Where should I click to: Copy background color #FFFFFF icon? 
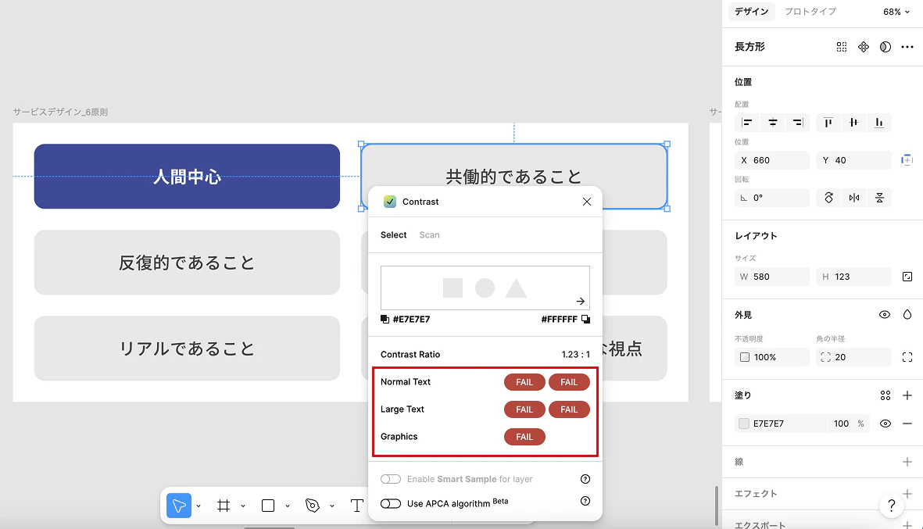[x=585, y=319]
